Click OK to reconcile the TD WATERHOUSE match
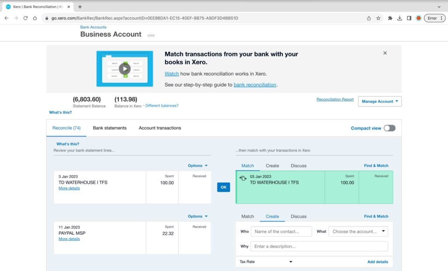Screen dimensions: 448x271 pos(224,187)
